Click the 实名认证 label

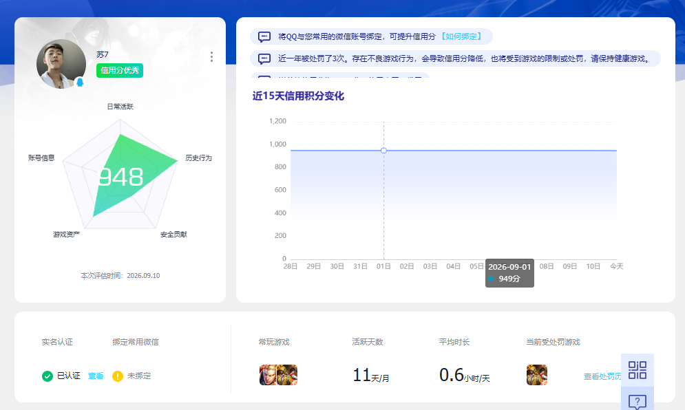click(57, 342)
